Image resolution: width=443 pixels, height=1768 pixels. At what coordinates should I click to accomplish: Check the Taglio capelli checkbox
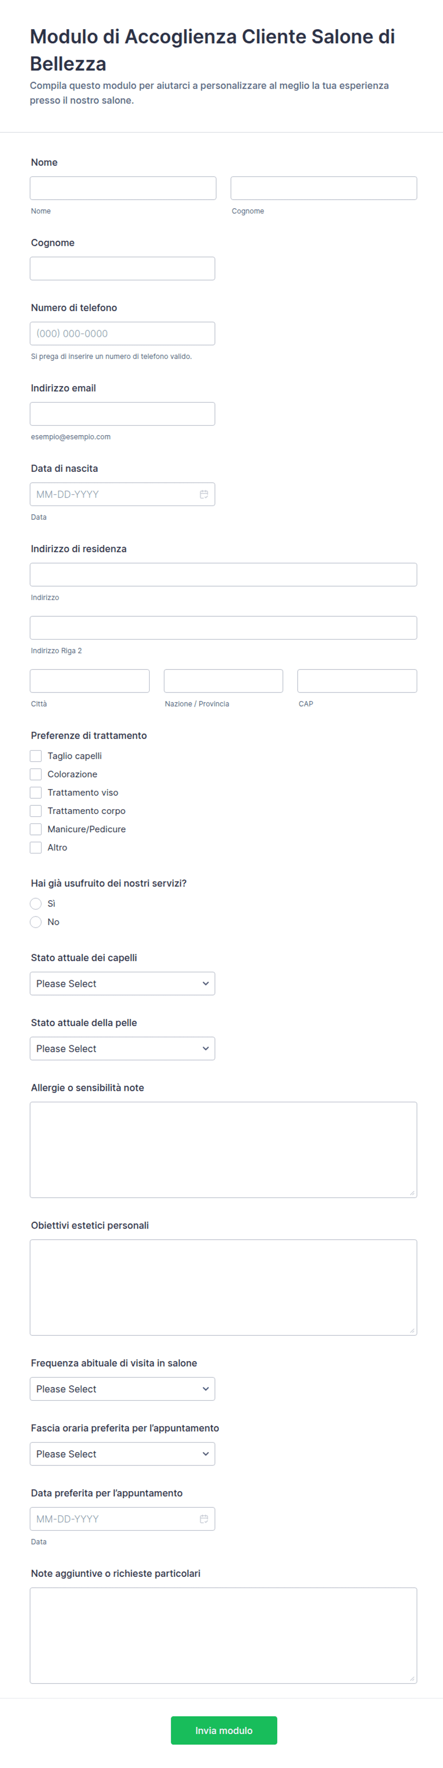[x=36, y=756]
